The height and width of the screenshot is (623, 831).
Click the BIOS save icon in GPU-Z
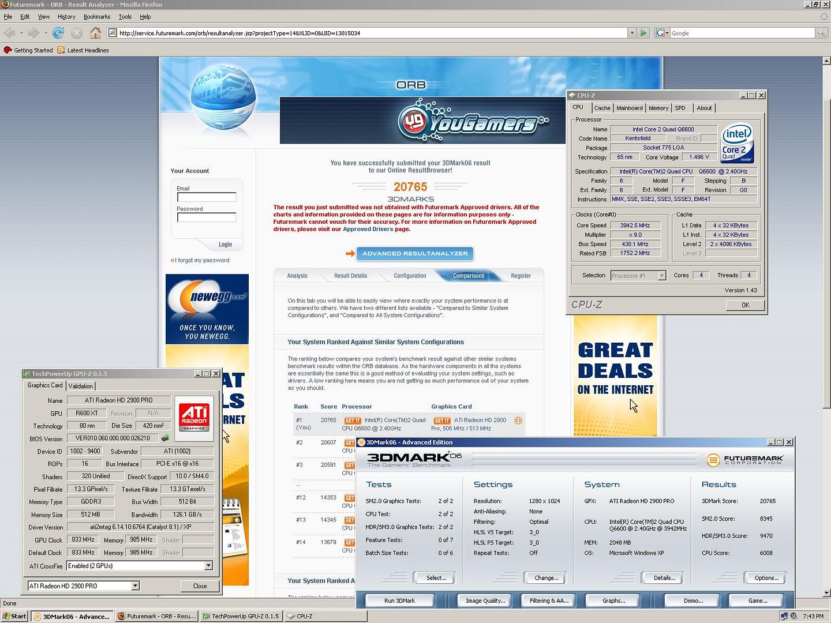(x=165, y=438)
